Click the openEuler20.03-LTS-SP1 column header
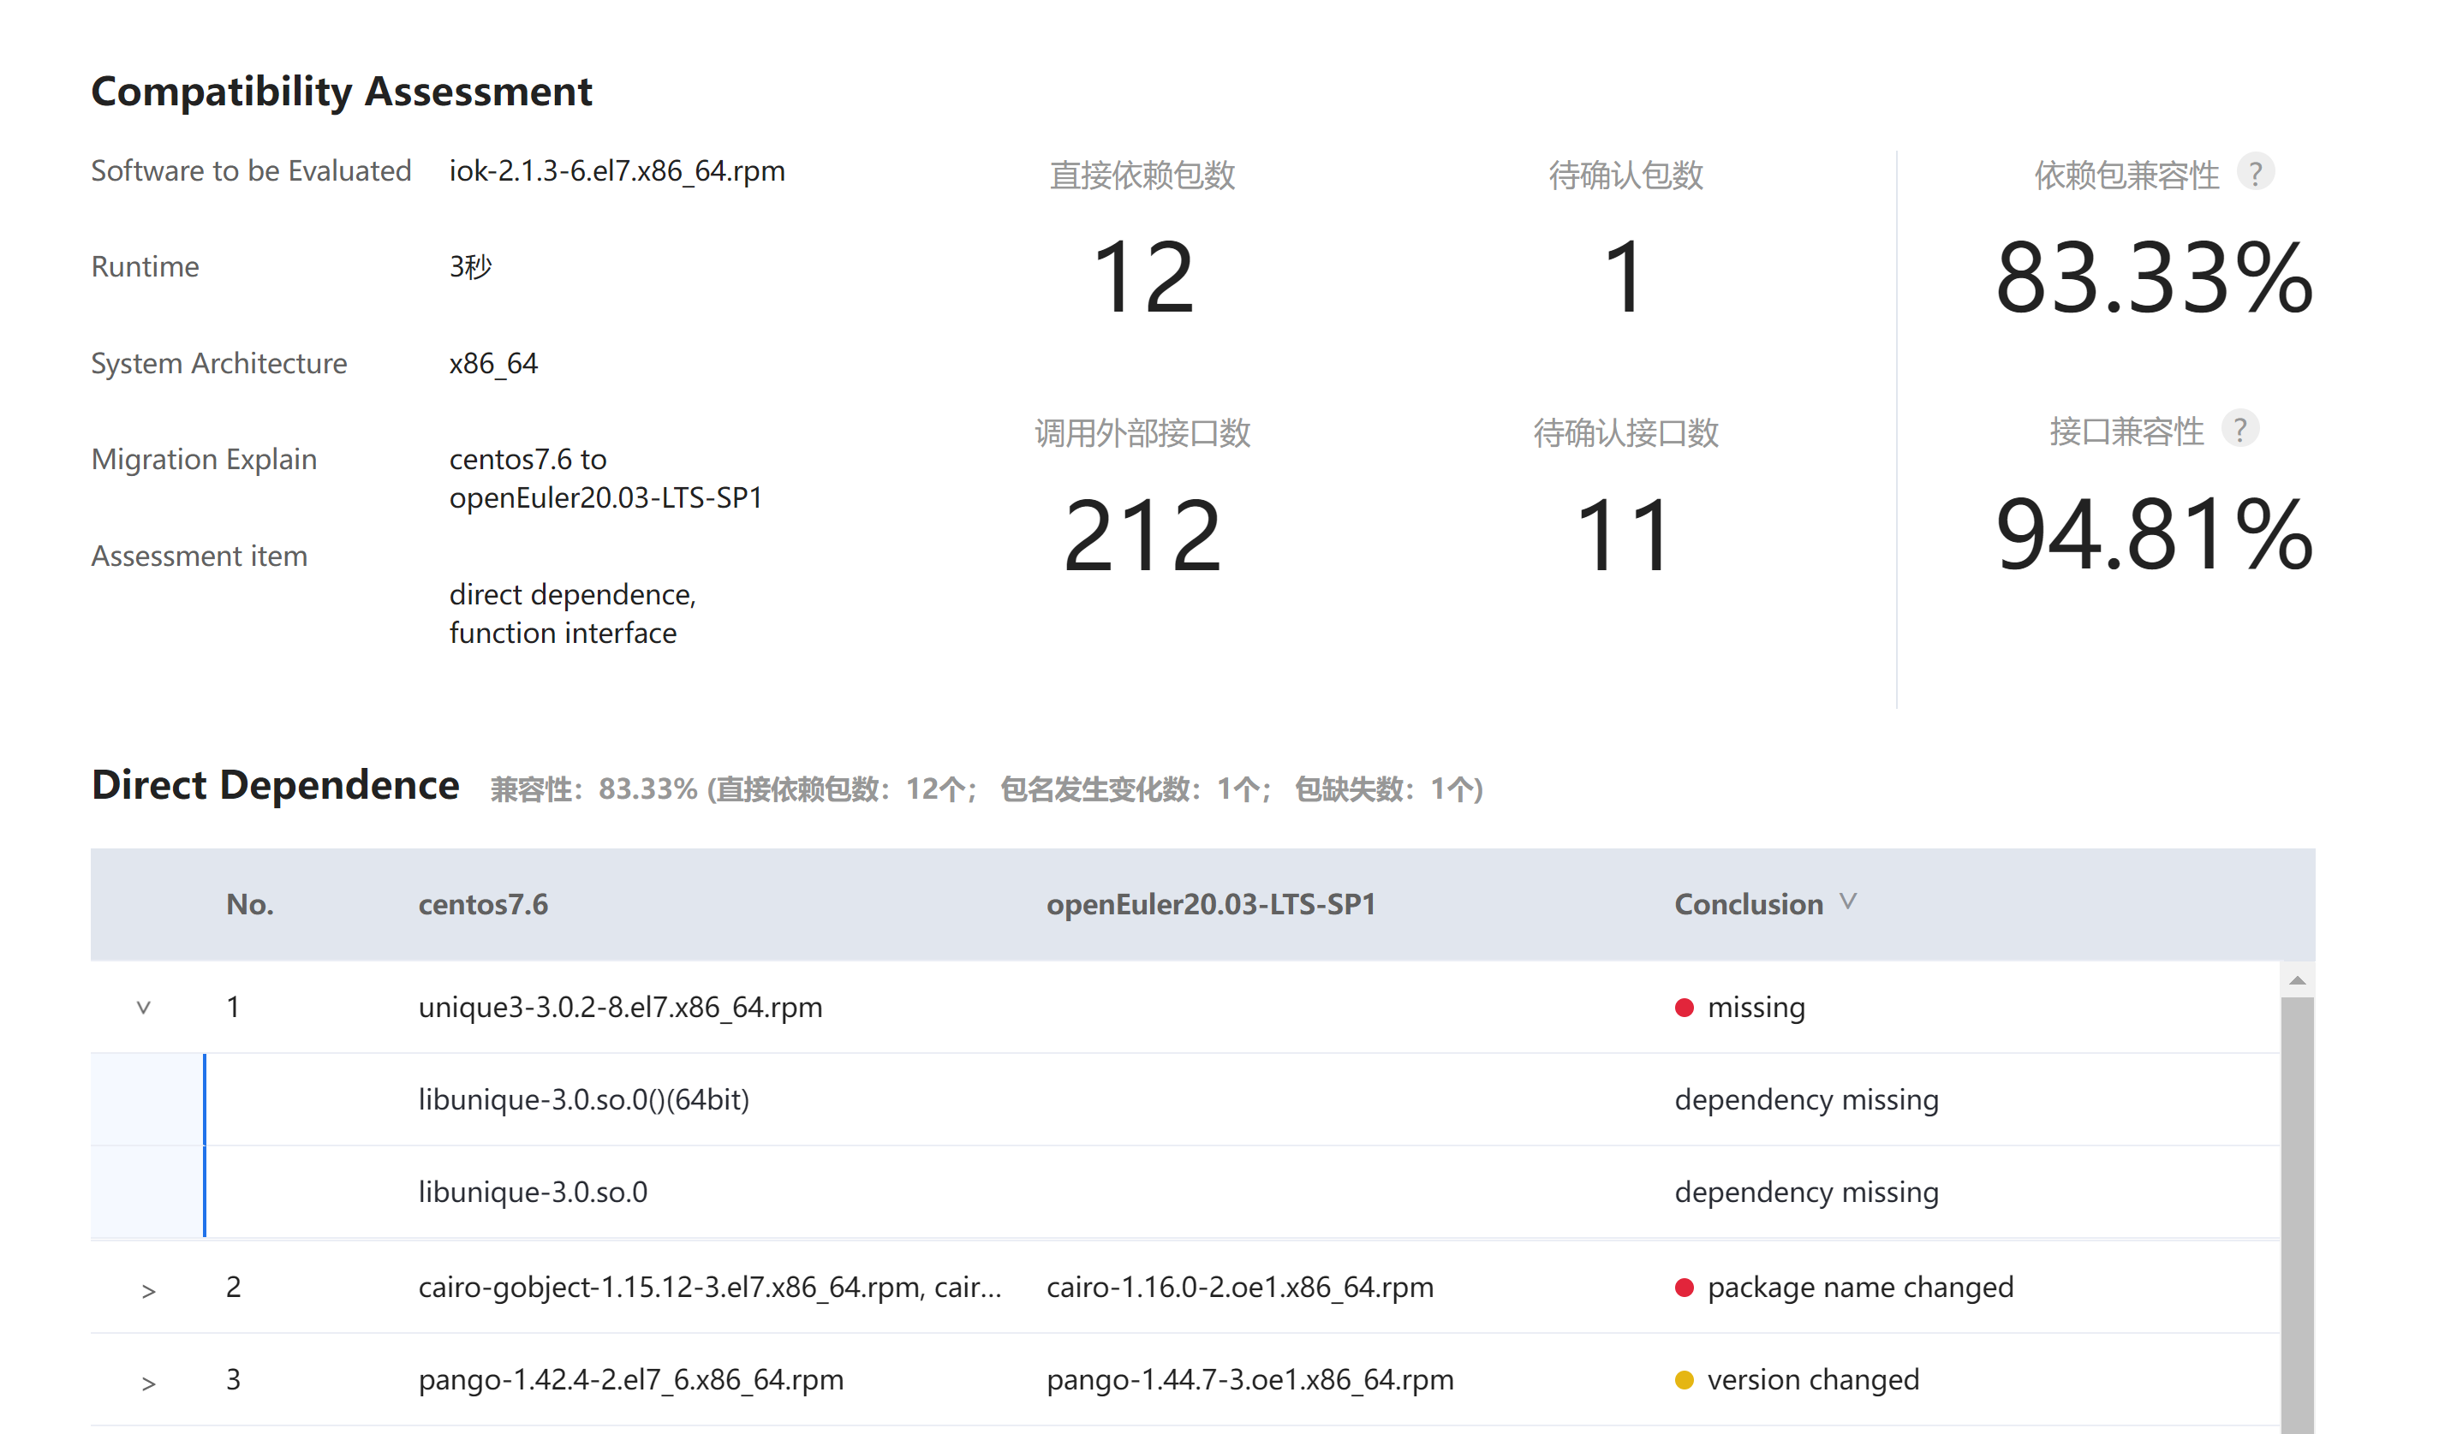The height and width of the screenshot is (1434, 2439). pos(1210,904)
